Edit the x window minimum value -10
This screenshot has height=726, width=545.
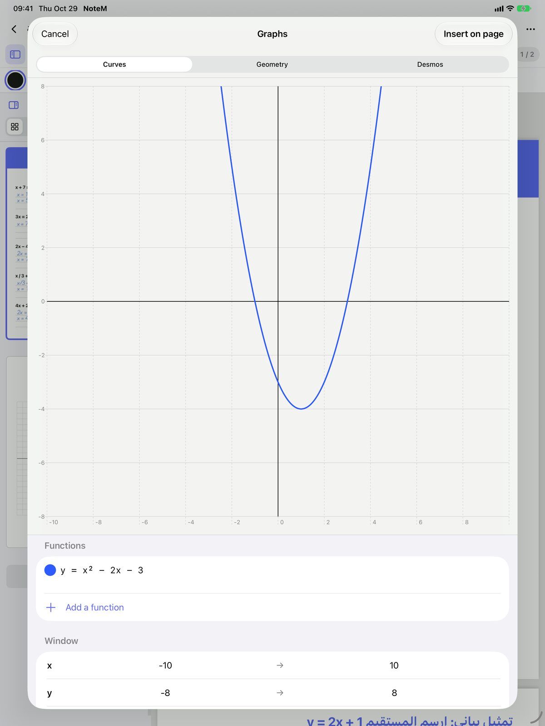pyautogui.click(x=165, y=665)
